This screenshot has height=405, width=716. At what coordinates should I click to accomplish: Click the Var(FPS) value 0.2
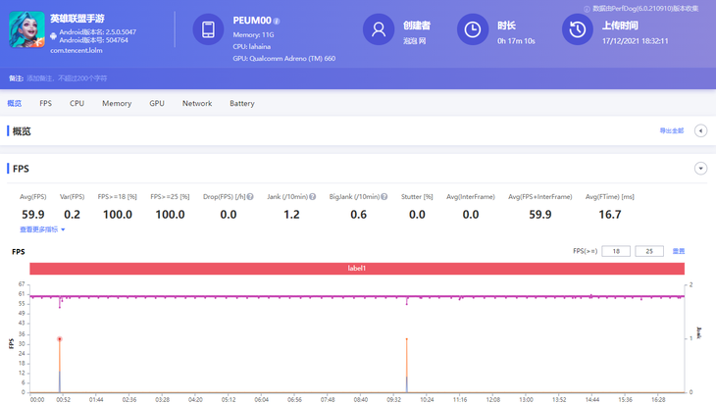click(x=73, y=215)
